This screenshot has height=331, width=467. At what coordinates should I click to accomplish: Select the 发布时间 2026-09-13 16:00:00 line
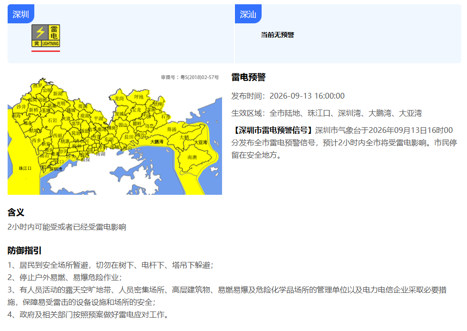tap(288, 96)
